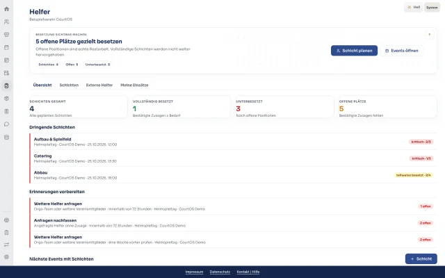Switch to the Schichten tab
Viewport: 445px width, 278px height.
click(69, 85)
